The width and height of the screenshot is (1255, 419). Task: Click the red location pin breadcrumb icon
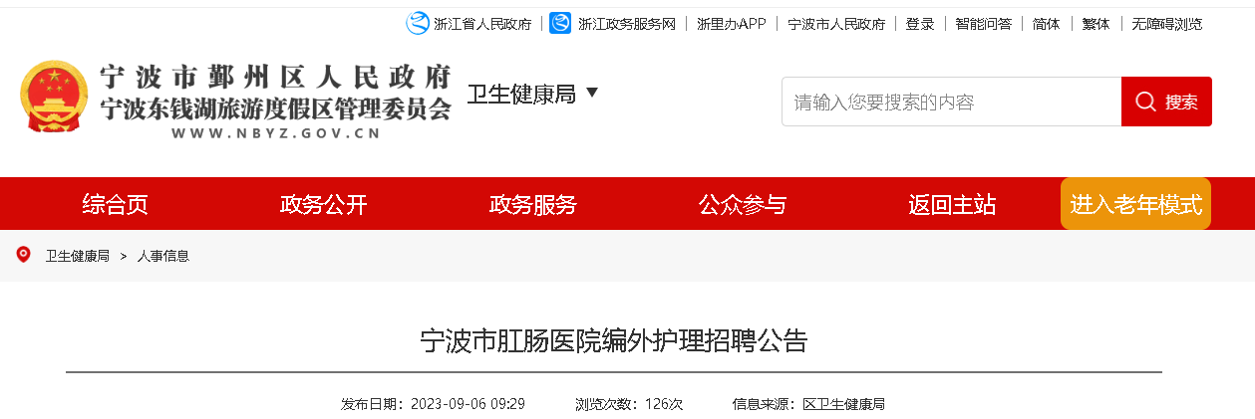click(24, 255)
